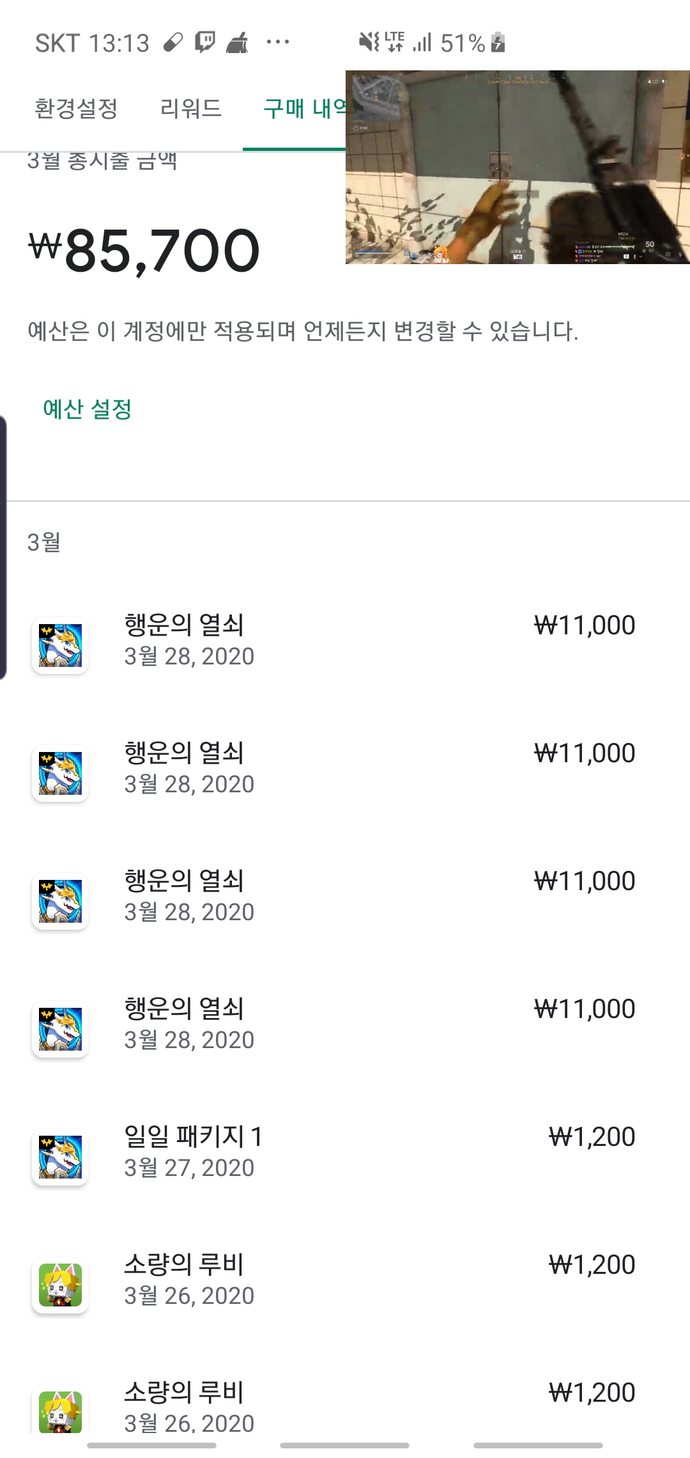The width and height of the screenshot is (690, 1458).
Task: Tap the game icon of the first 행운의 열쇠 purchase
Action: (x=60, y=645)
